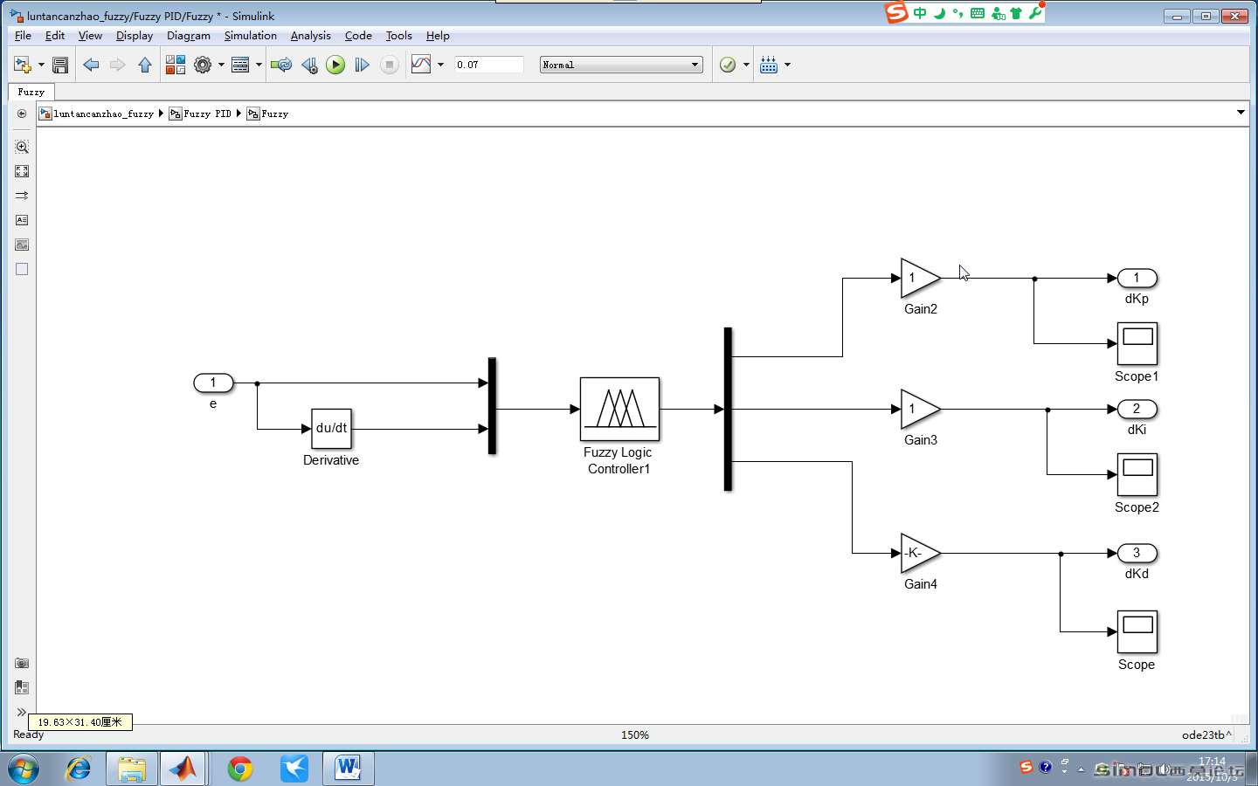1258x786 pixels.
Task: Select the Scope2 block
Action: (1137, 475)
